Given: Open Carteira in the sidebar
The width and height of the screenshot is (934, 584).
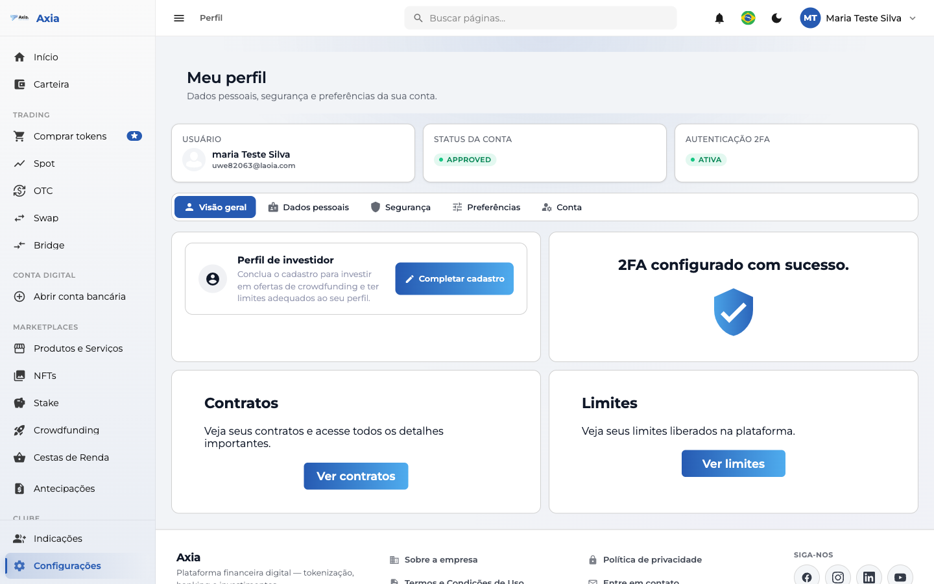Looking at the screenshot, I should (78, 84).
